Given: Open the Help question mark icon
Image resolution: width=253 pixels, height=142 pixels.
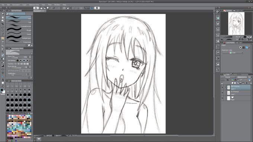Looking at the screenshot, I should pos(97,8).
